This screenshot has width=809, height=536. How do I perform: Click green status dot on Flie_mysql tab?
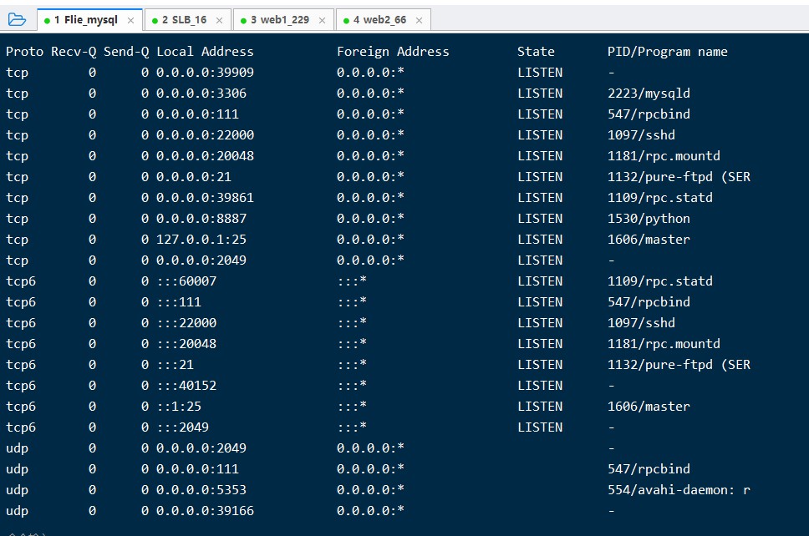point(48,20)
